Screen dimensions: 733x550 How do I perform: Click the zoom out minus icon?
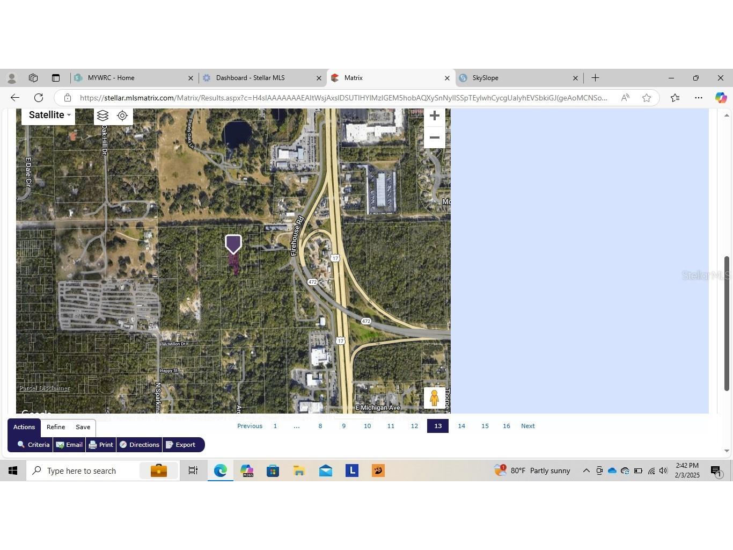pos(434,137)
